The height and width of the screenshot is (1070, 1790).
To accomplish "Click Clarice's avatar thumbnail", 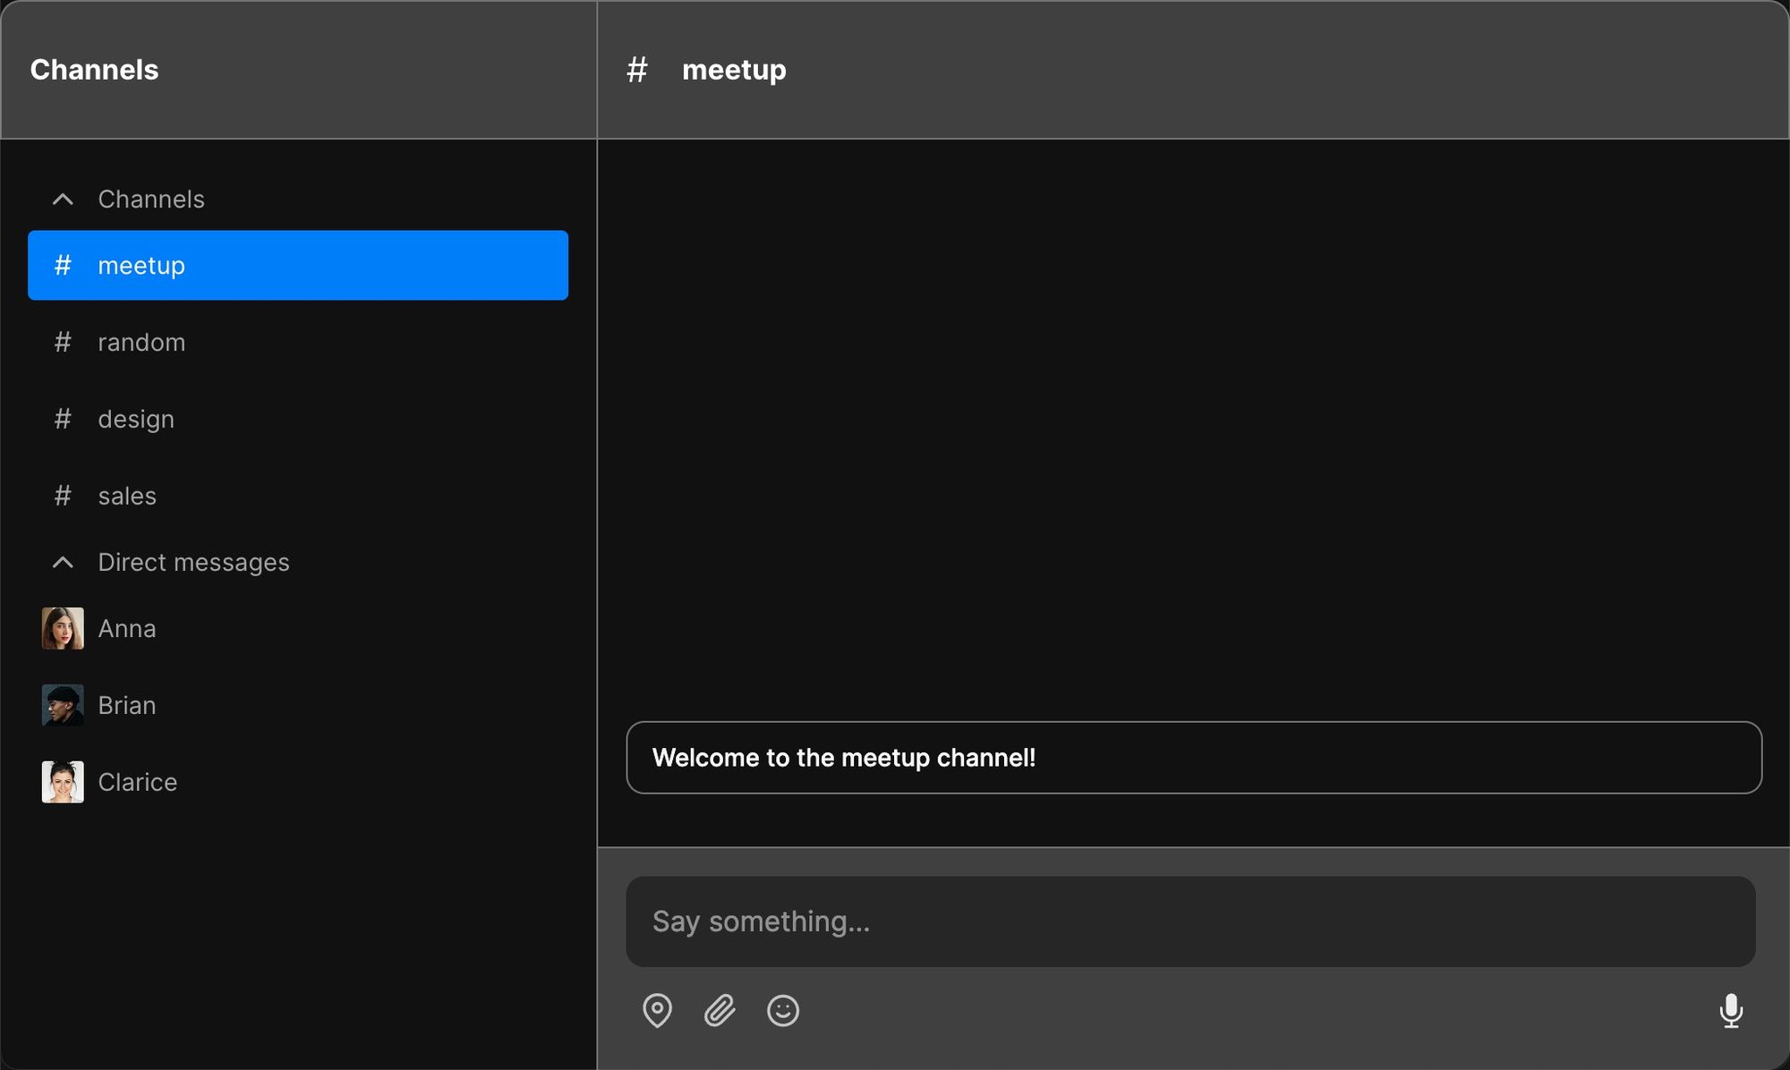I will [x=63, y=782].
